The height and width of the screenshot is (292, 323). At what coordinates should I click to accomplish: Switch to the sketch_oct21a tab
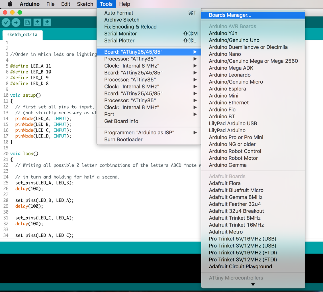(22, 35)
